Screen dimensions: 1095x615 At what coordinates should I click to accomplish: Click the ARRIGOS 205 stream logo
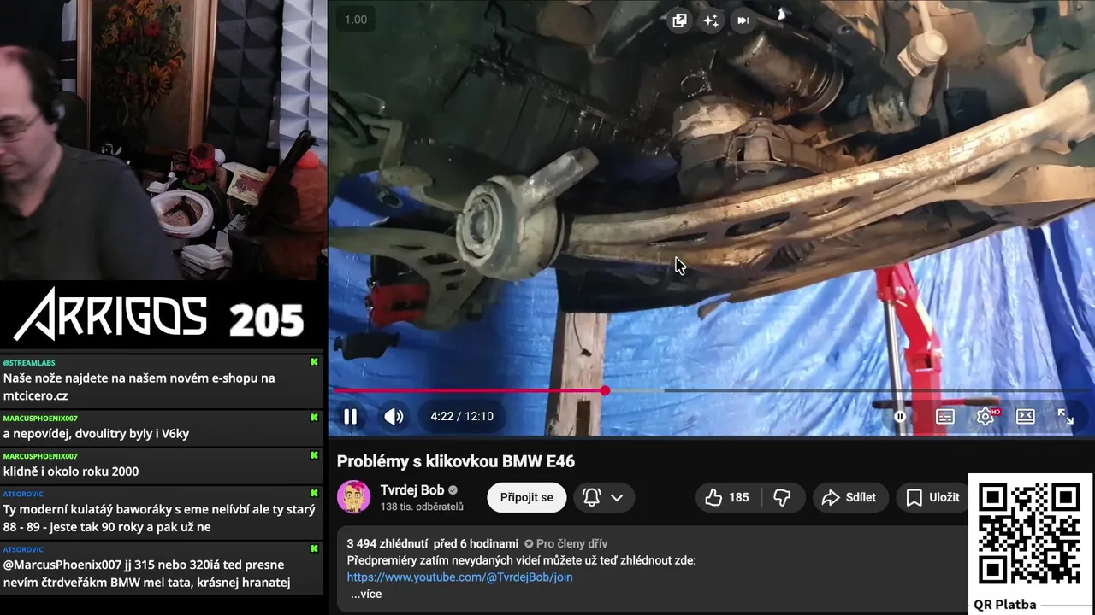(159, 315)
